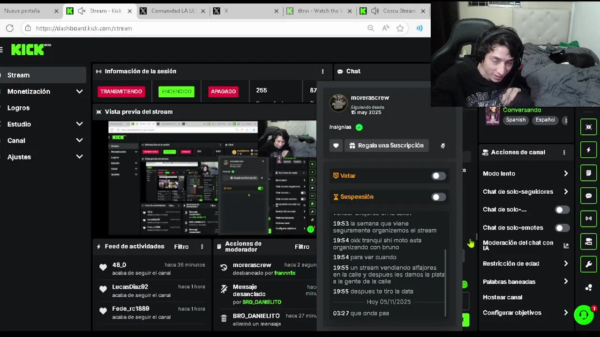This screenshot has height=337, width=600.
Task: Open the green support headset chat bubble
Action: [x=584, y=315]
